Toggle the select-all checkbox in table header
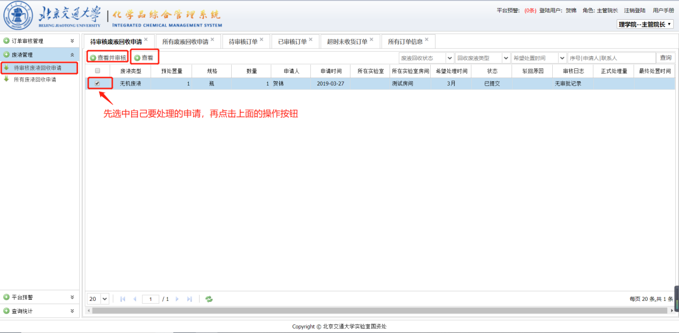679x333 pixels. [x=97, y=71]
